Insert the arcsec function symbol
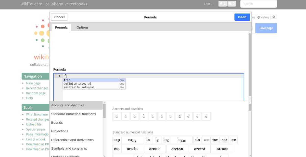306x157 pixels. tap(222, 149)
